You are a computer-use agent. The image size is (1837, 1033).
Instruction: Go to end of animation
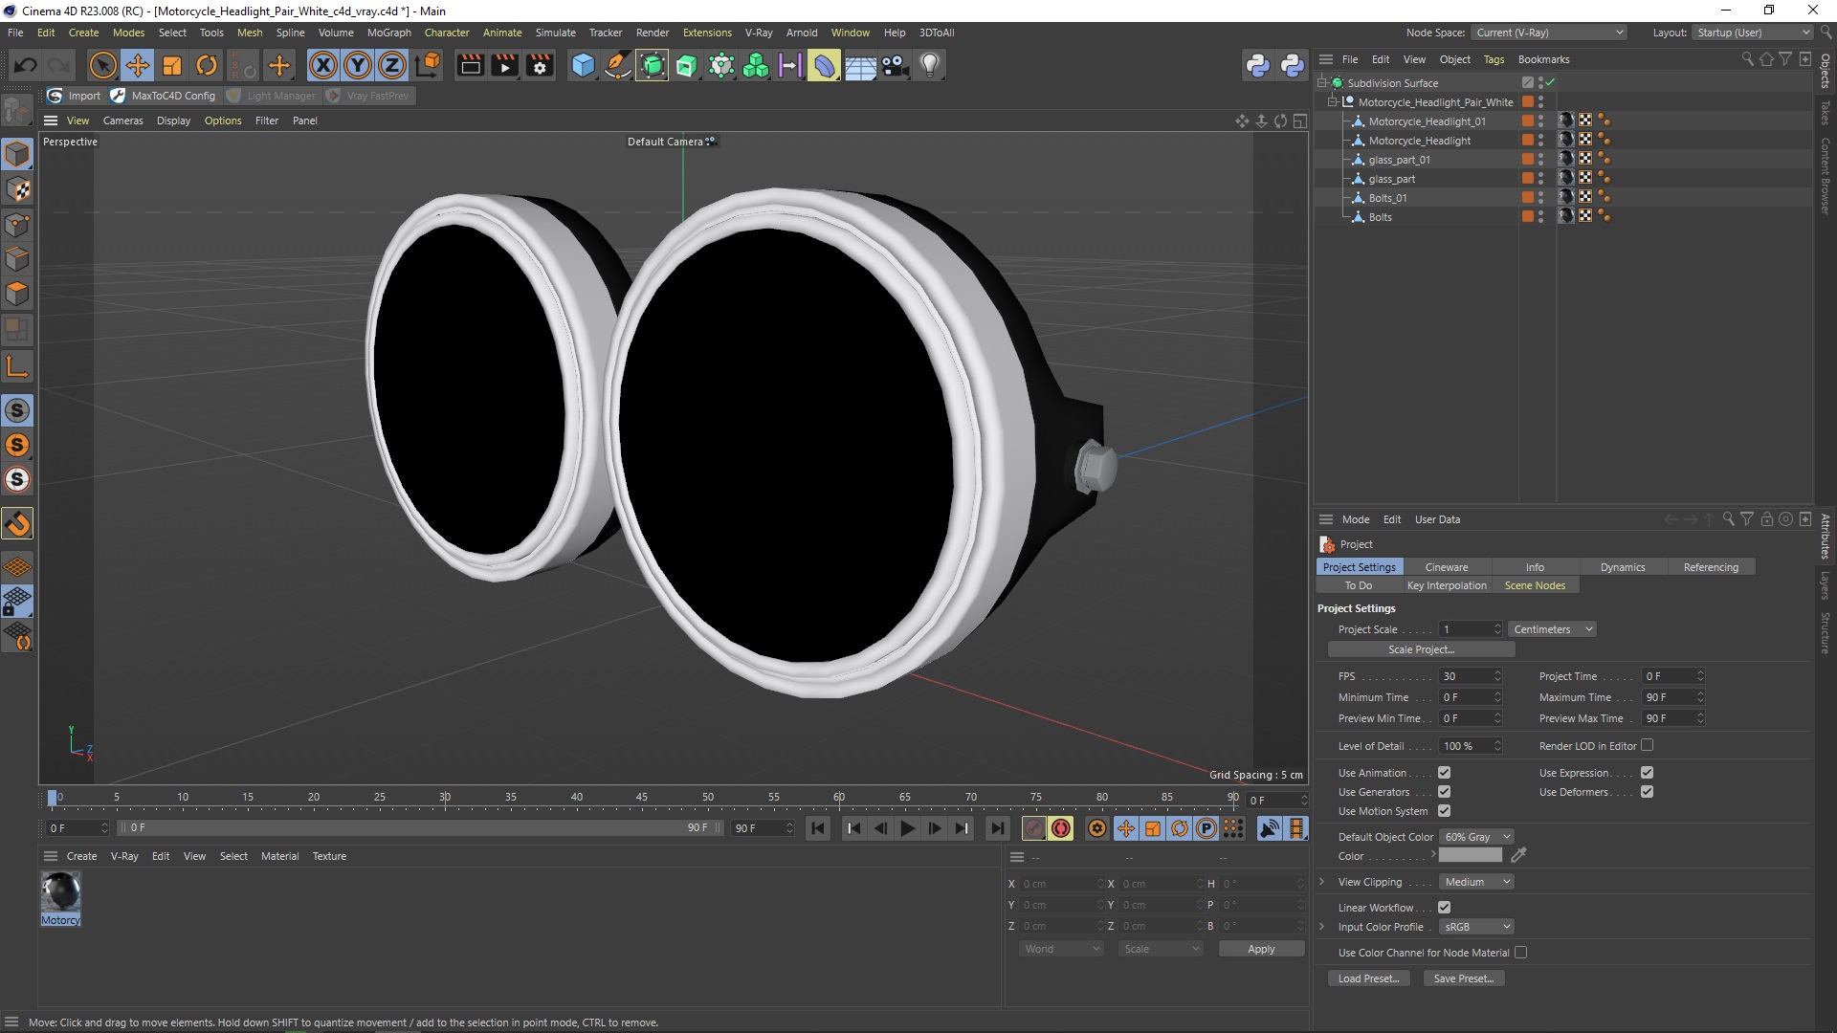click(x=998, y=828)
